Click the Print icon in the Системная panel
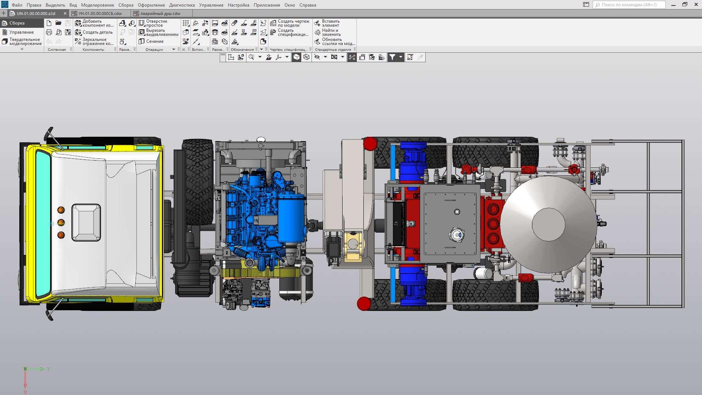Viewport: 702px width, 395px height. 49,32
